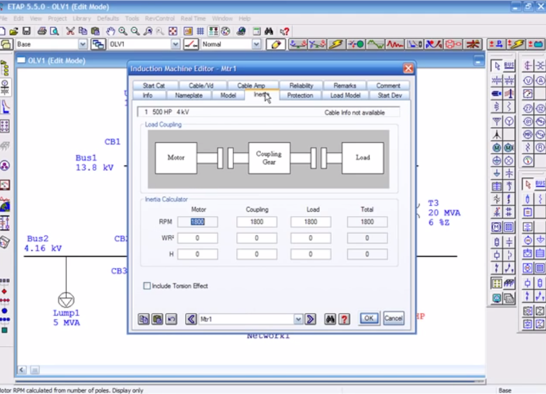The height and width of the screenshot is (394, 546).
Task: Open the Start Dev tab
Action: (390, 95)
